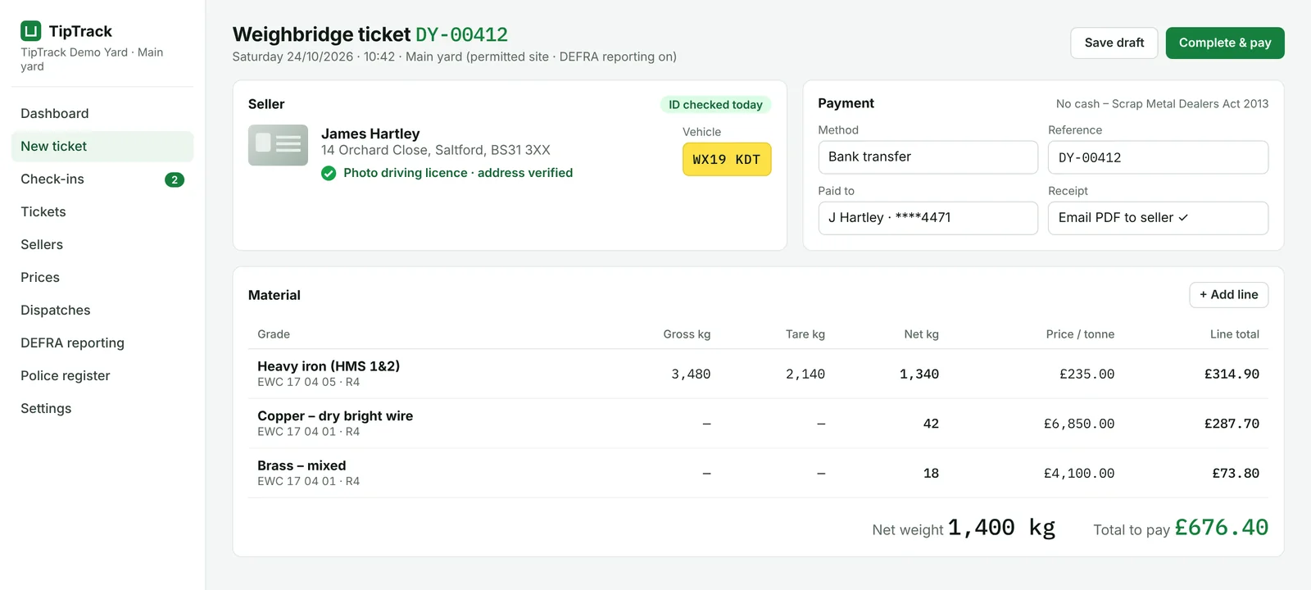Click the Total to pay £676.40
This screenshot has height=590, width=1311.
(1221, 528)
